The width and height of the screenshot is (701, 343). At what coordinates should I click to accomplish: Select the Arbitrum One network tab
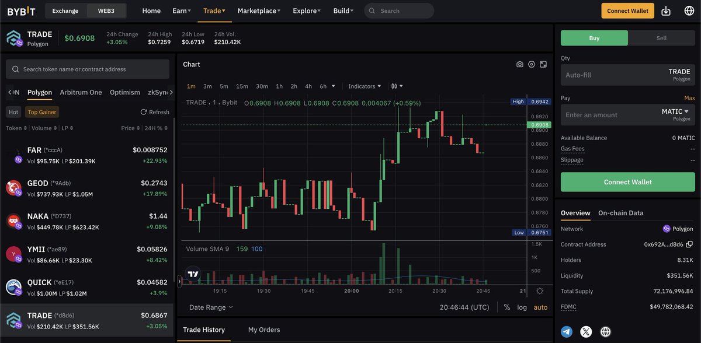(81, 92)
